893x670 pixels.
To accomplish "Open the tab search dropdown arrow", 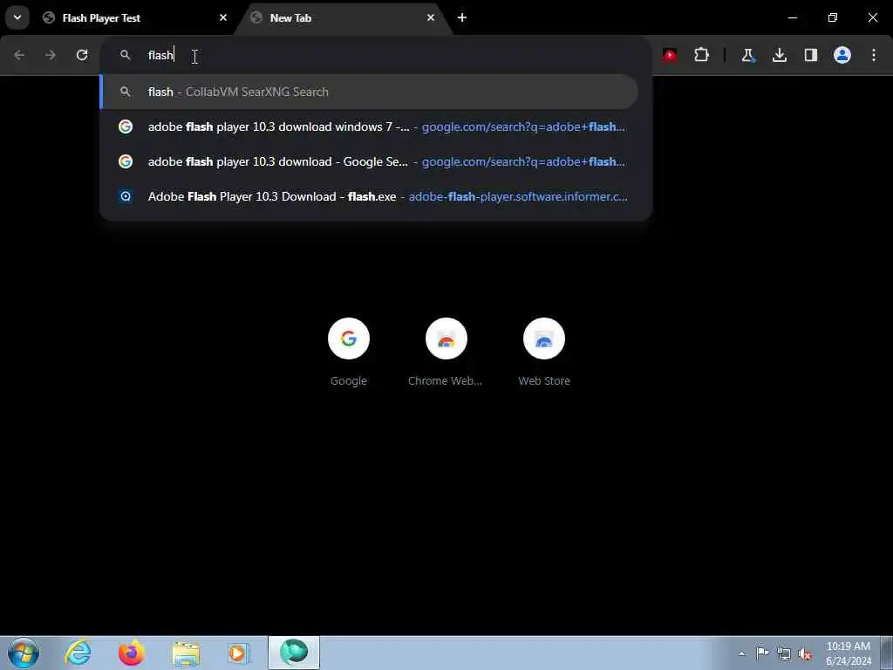I will pos(17,17).
